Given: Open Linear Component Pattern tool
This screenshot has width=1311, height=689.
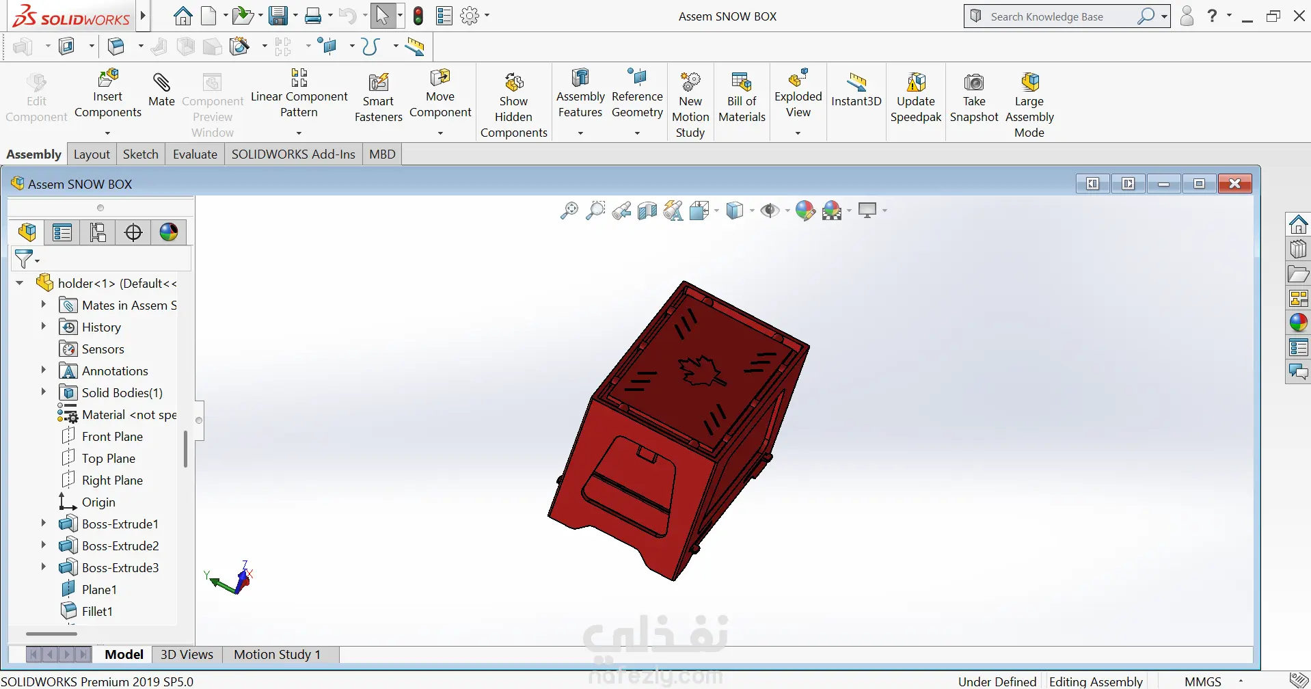Looking at the screenshot, I should tap(299, 95).
